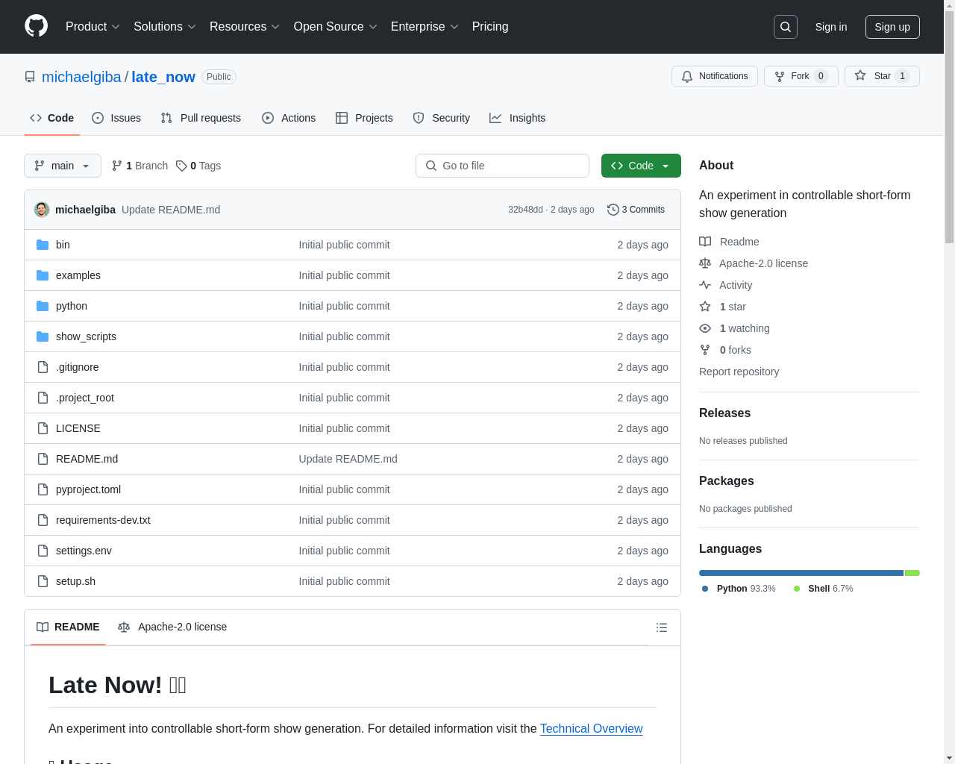This screenshot has height=764, width=955.
Task: Open the README.md file
Action: point(87,459)
